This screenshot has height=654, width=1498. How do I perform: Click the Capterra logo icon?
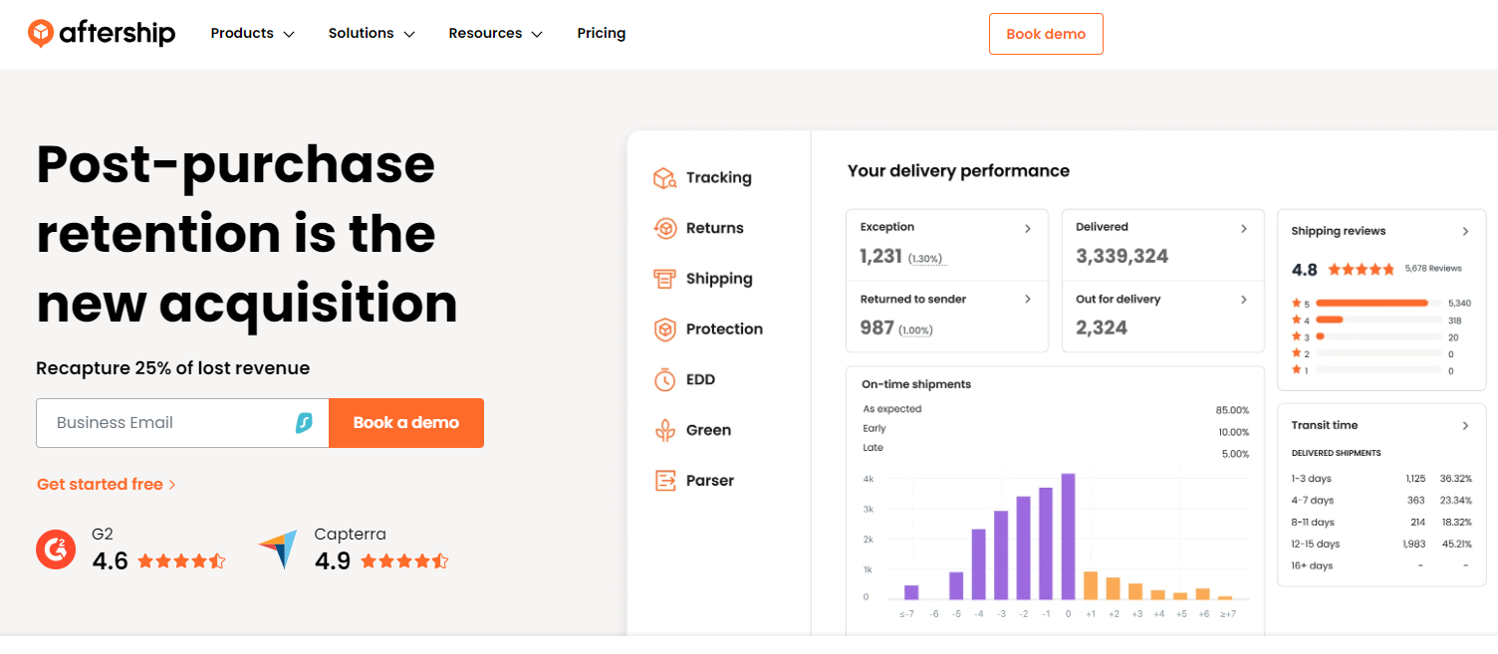click(x=278, y=549)
